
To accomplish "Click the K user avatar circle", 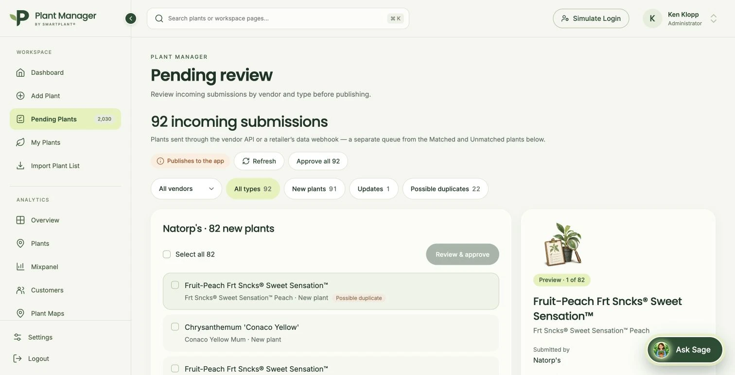I will pyautogui.click(x=652, y=18).
